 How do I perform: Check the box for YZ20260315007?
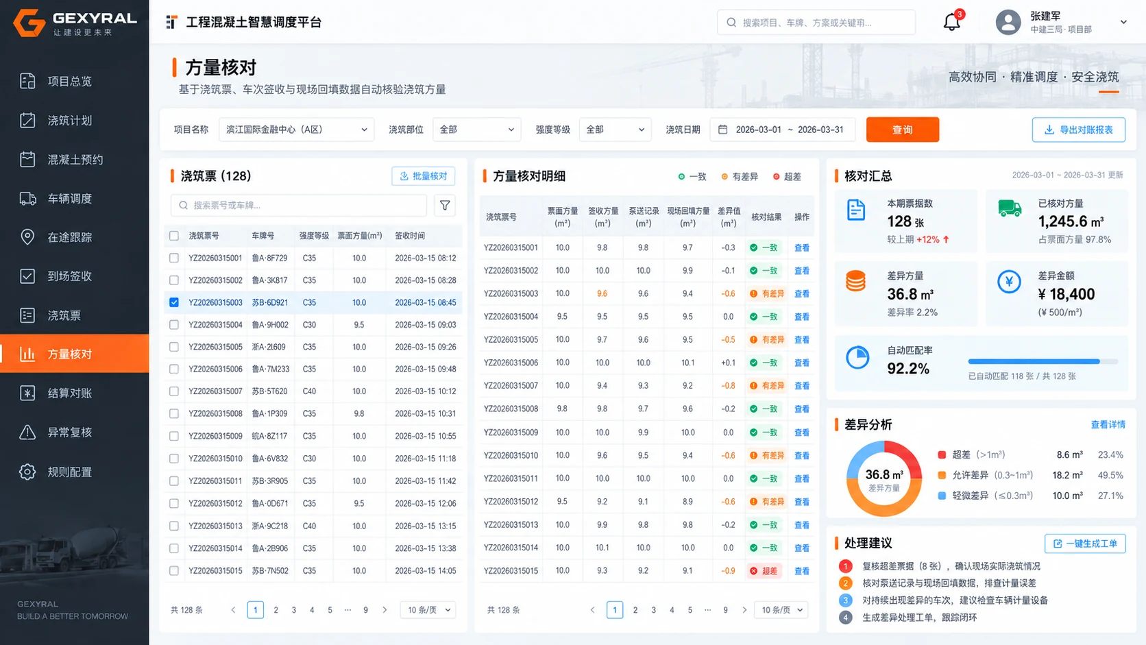[x=174, y=391]
